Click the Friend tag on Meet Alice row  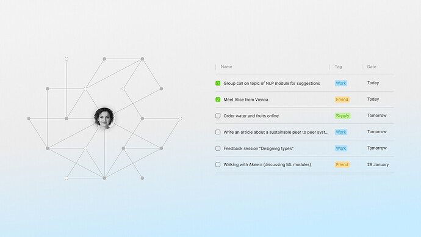click(342, 100)
